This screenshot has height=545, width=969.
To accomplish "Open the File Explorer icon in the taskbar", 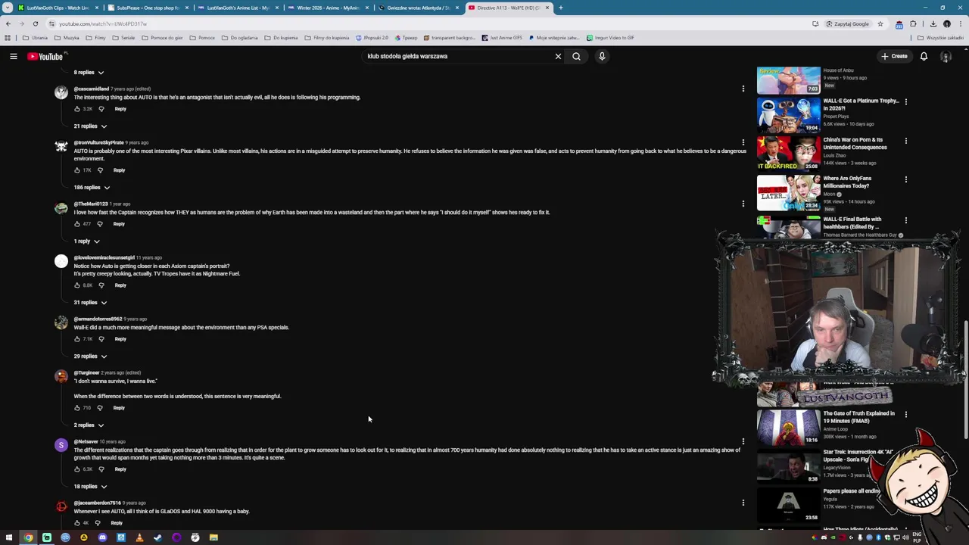I will (x=213, y=537).
